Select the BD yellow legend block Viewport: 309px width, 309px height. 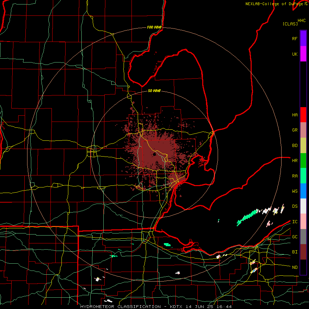pyautogui.click(x=303, y=146)
